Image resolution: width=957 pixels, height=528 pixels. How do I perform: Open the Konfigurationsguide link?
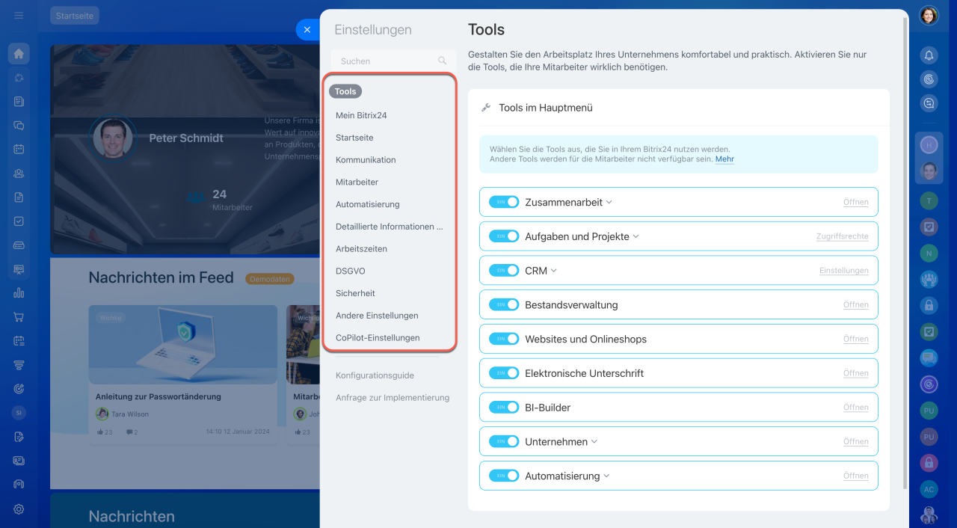(375, 375)
